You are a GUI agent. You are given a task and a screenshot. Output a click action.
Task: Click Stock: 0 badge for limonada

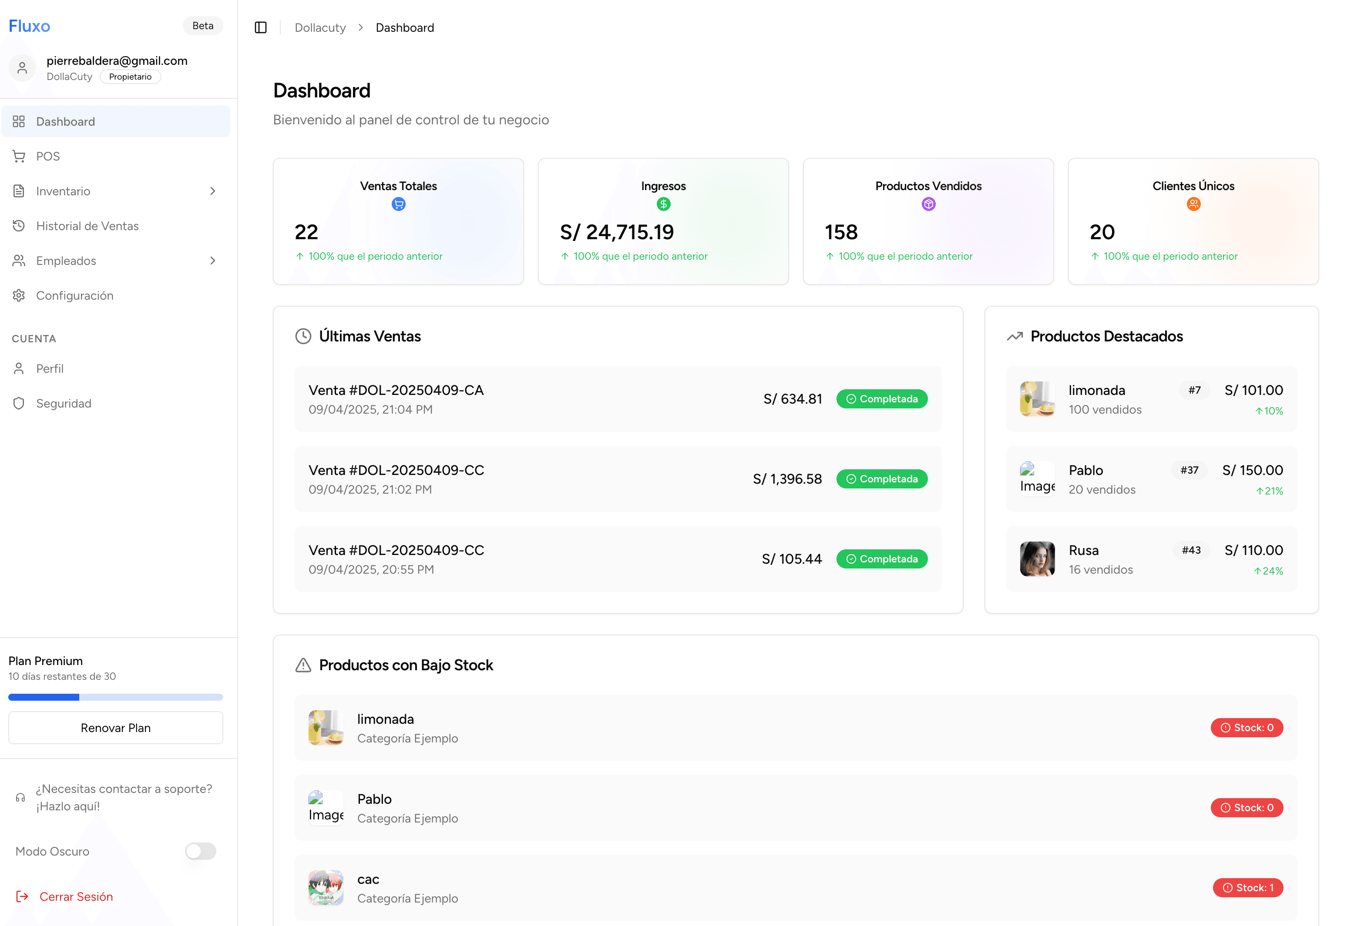(1247, 728)
